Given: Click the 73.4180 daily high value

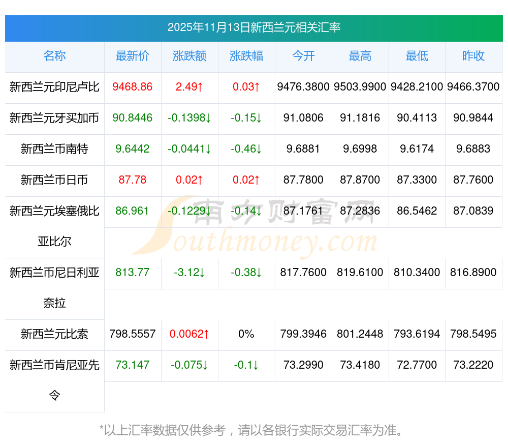Looking at the screenshot, I should pos(360,365).
